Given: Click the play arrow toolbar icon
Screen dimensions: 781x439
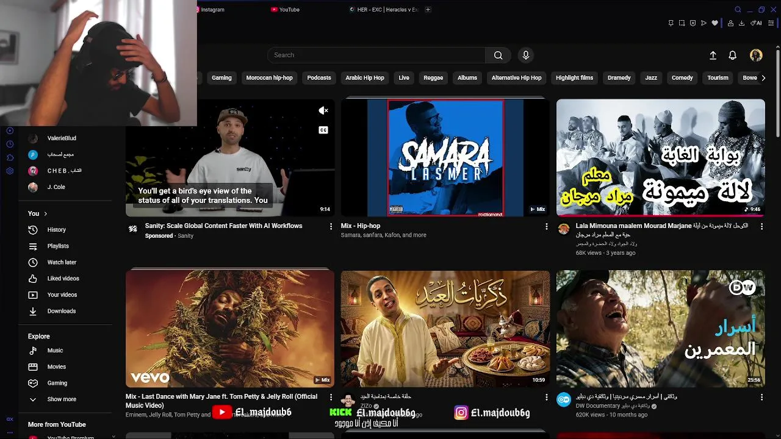Looking at the screenshot, I should tap(704, 23).
